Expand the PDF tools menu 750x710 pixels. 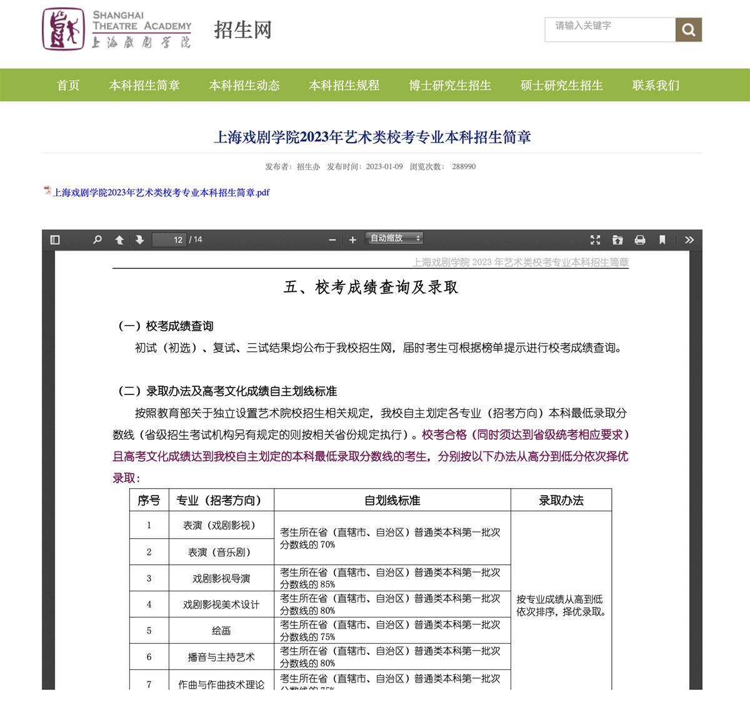(689, 240)
